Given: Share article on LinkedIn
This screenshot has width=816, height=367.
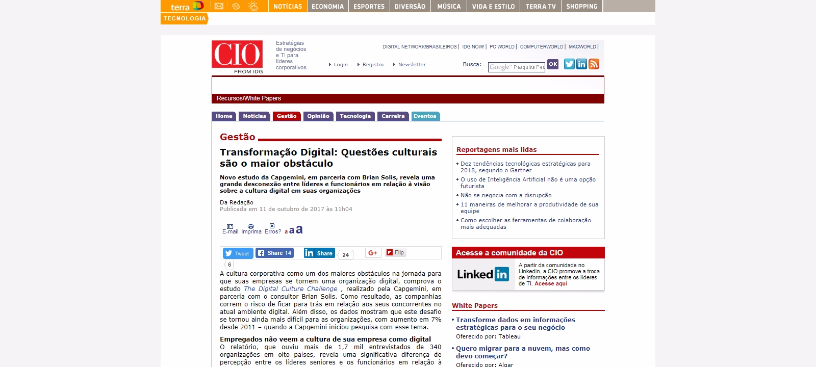Looking at the screenshot, I should [319, 253].
